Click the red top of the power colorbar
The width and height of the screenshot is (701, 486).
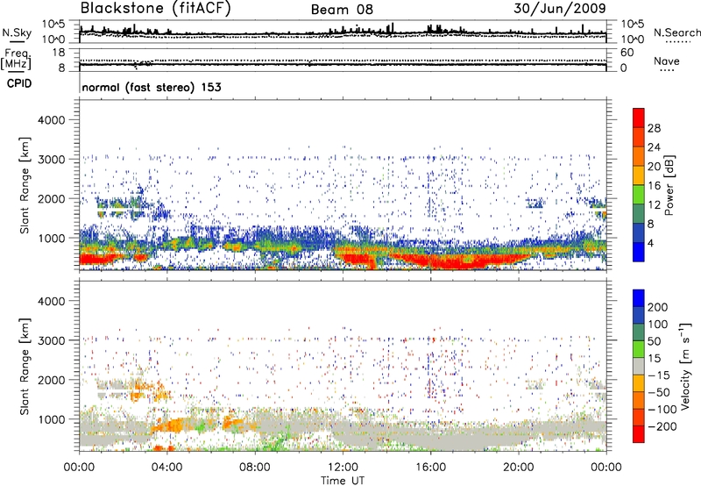639,118
